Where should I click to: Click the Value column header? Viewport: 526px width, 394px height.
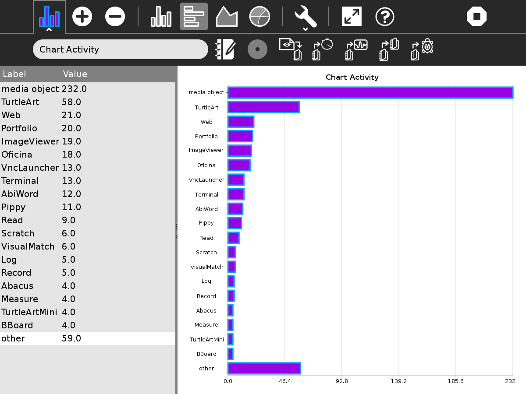75,74
